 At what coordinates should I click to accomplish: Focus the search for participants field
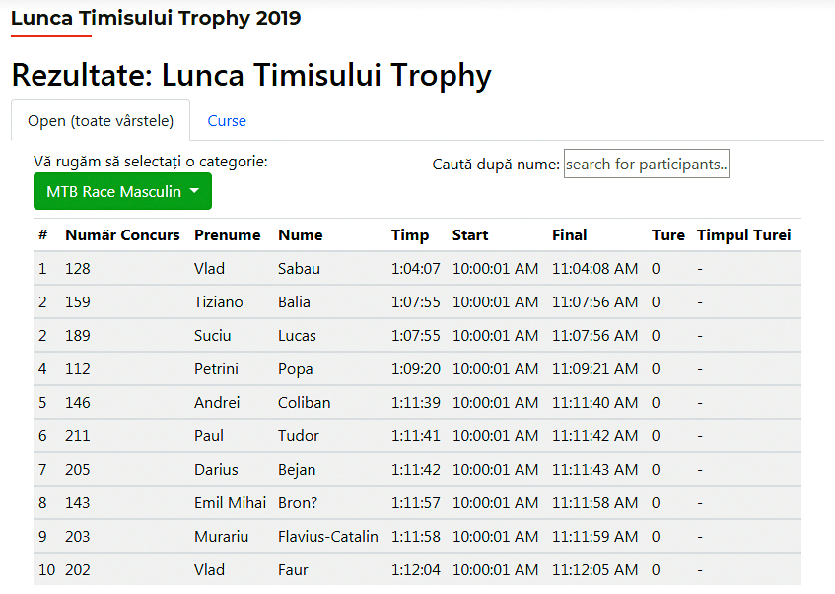click(x=647, y=164)
